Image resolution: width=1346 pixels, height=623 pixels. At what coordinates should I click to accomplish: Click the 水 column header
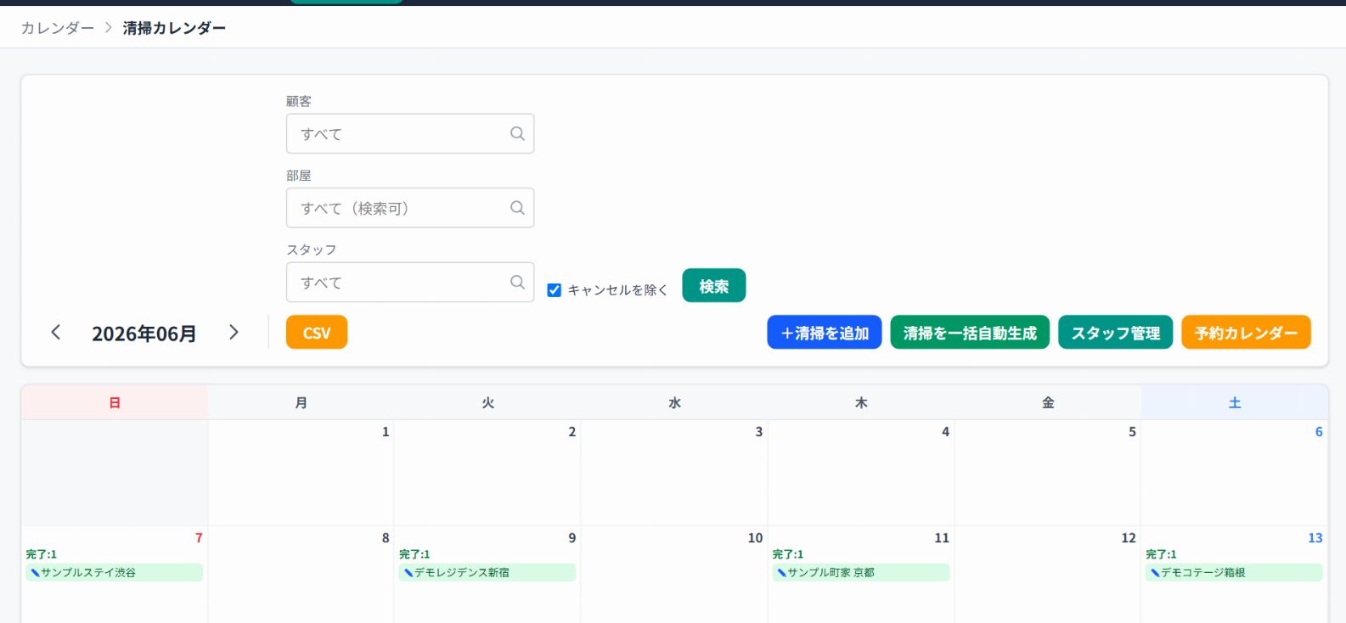(675, 402)
